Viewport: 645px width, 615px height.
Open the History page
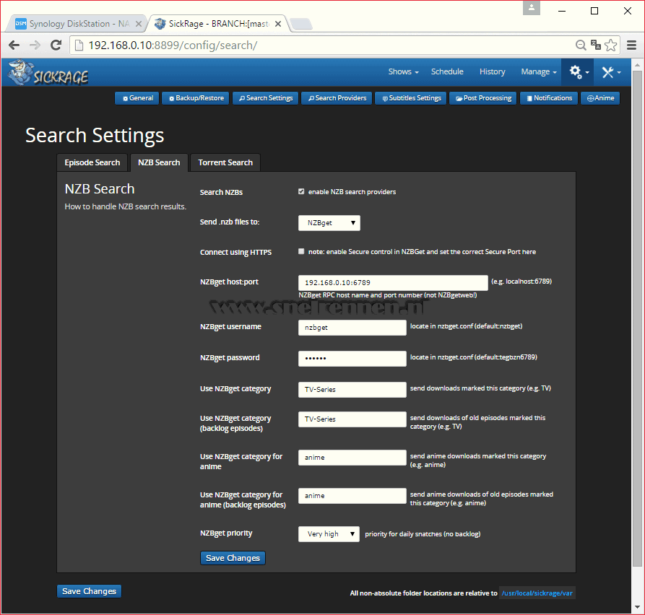492,72
